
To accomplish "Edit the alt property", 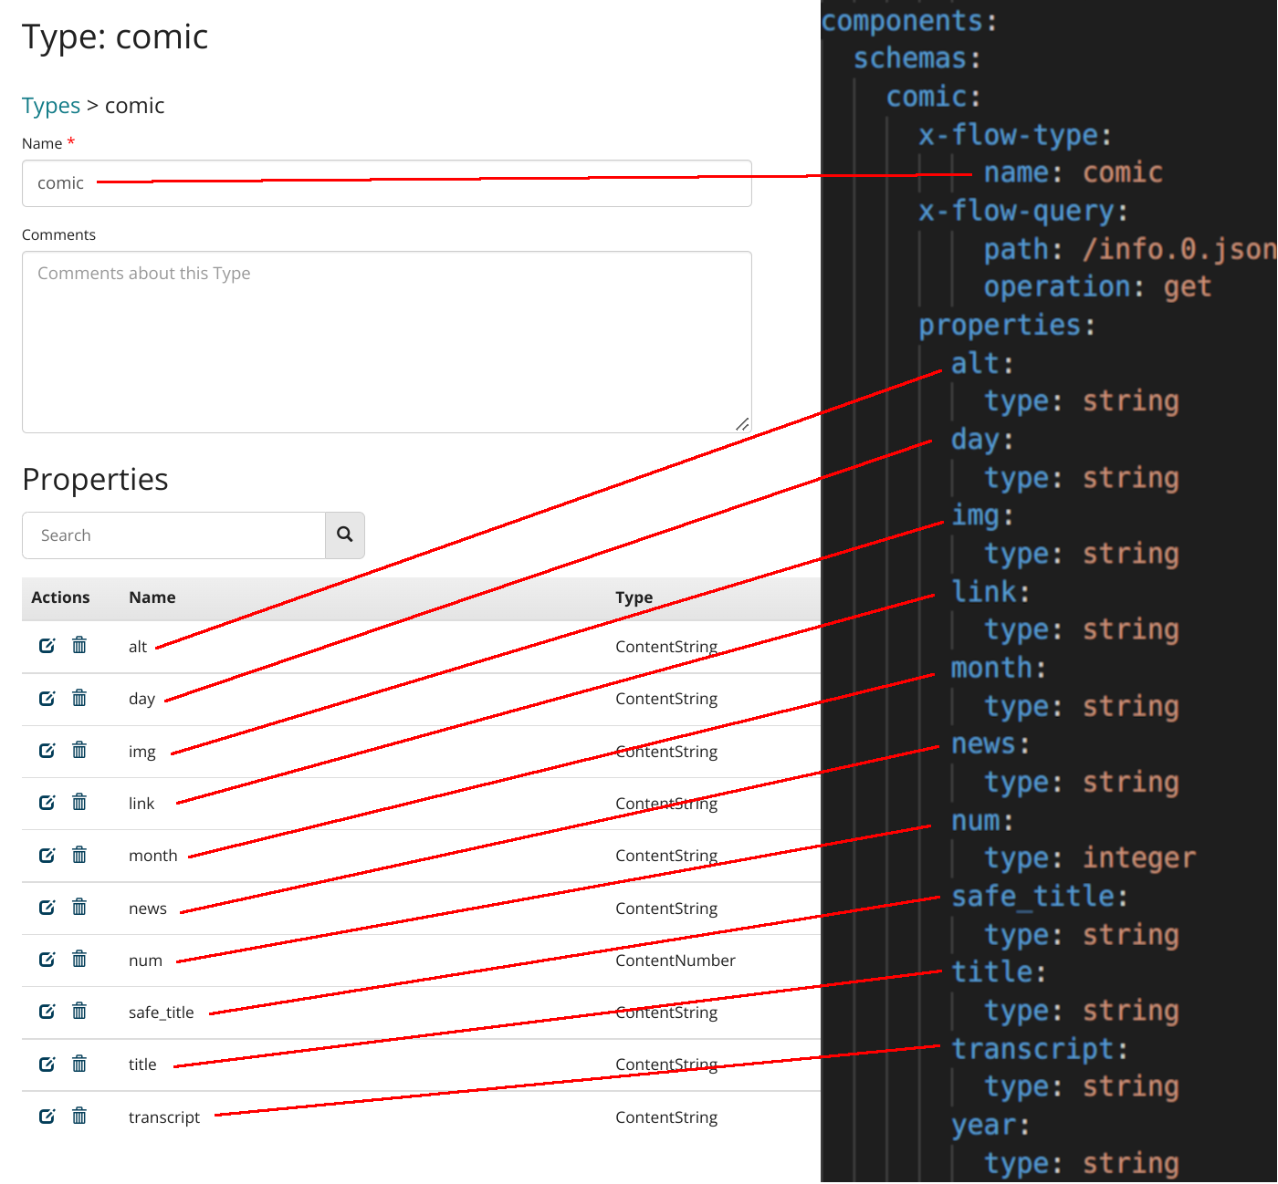I will [x=47, y=645].
